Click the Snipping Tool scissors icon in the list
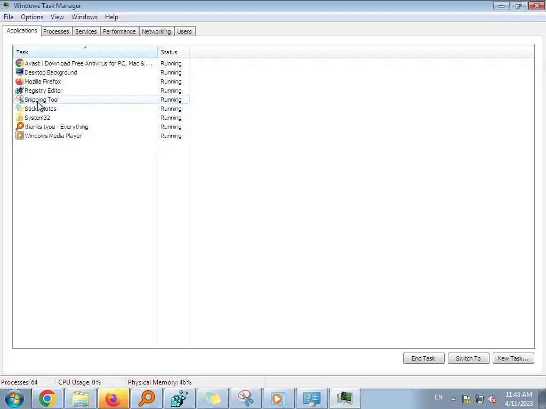Image resolution: width=546 pixels, height=409 pixels. point(20,100)
